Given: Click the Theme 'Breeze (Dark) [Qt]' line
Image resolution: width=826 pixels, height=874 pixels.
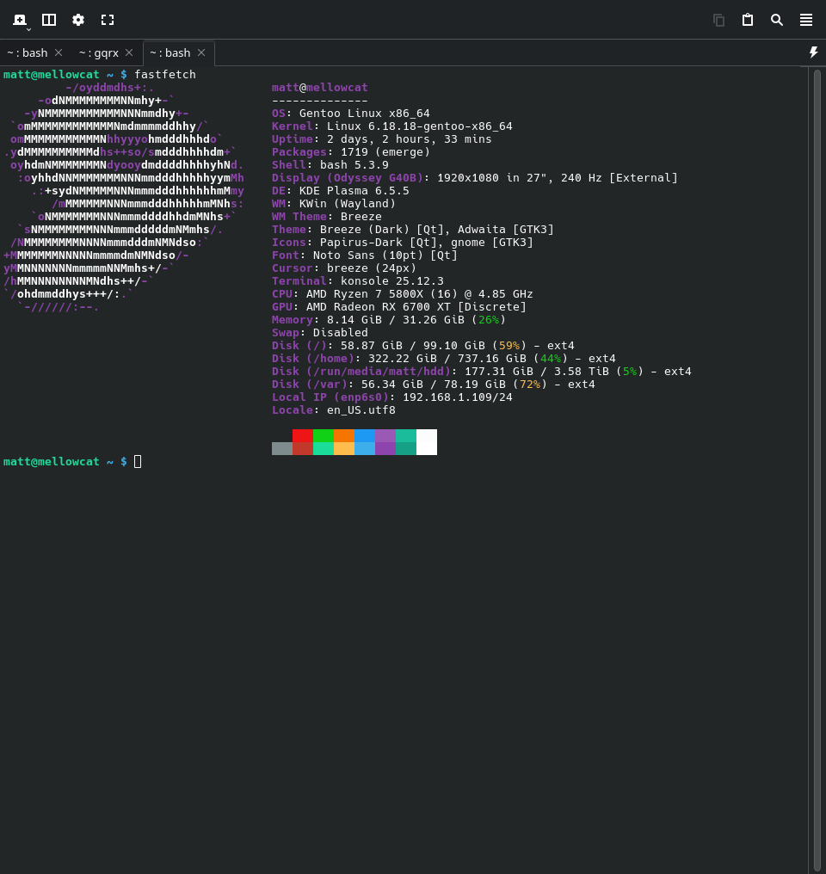Looking at the screenshot, I should tap(412, 229).
